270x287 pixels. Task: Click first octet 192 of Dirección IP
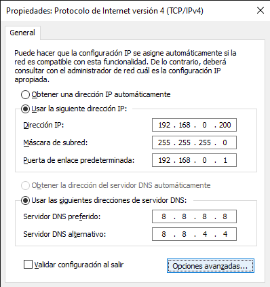164,125
